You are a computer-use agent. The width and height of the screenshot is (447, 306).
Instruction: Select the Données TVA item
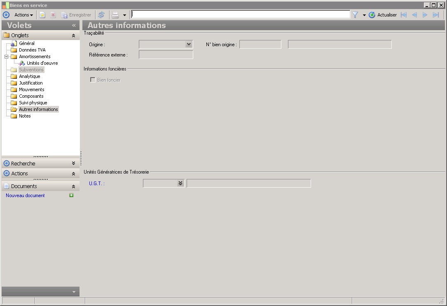32,50
